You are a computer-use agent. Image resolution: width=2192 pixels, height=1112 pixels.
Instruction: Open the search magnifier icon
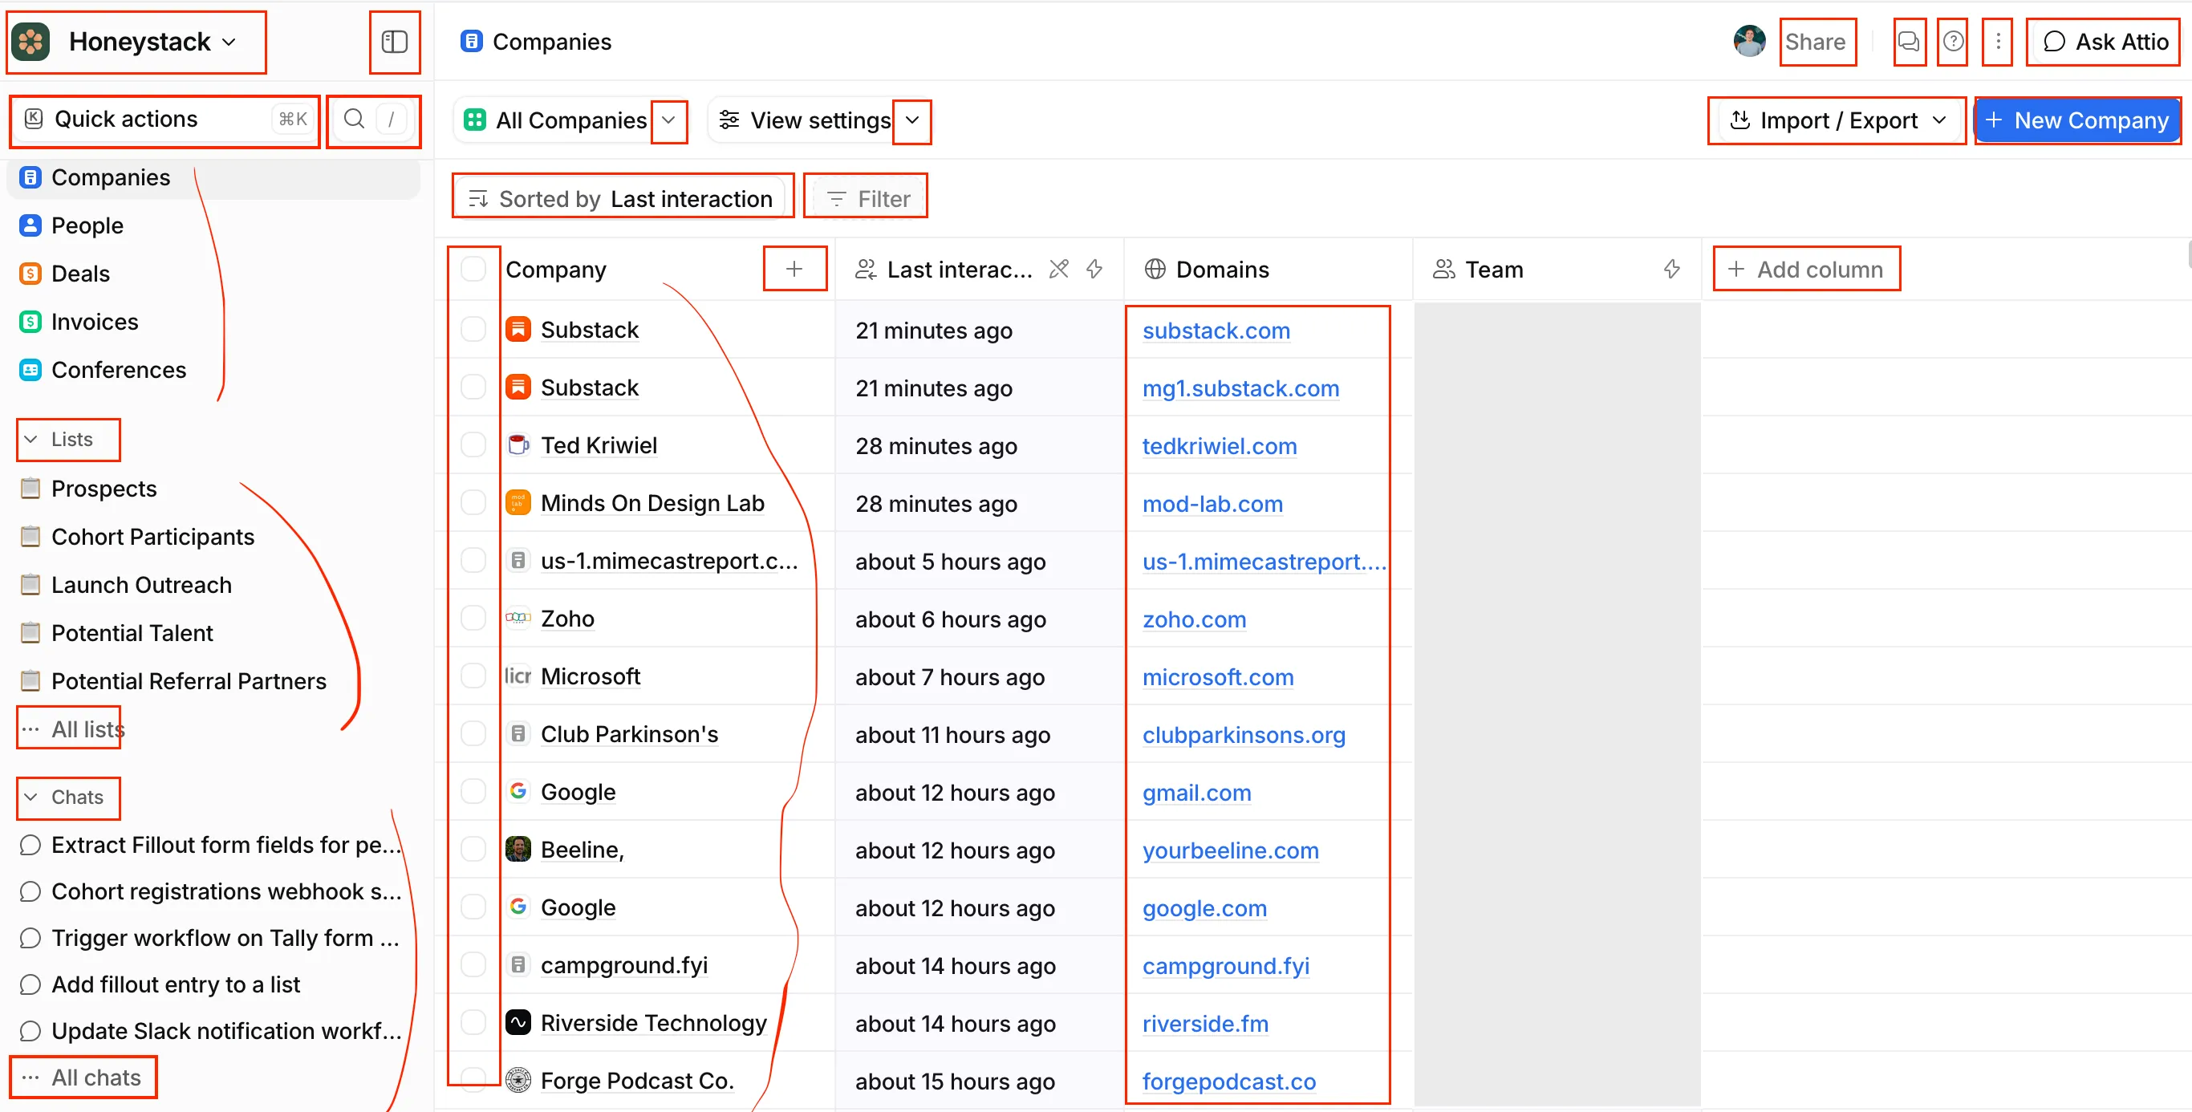(355, 118)
